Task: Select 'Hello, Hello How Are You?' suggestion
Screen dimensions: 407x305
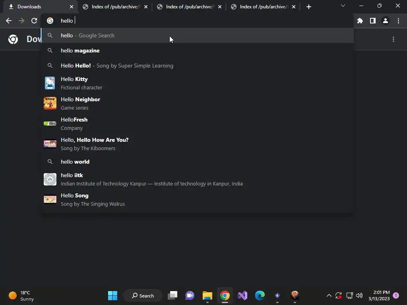Action: tap(197, 144)
